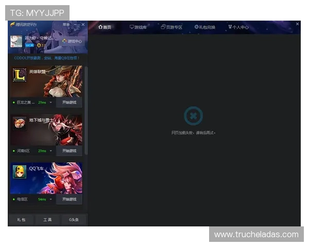The width and height of the screenshot is (309, 247).
Task: Go to the 礼包兑换 tab
Action: (205, 27)
